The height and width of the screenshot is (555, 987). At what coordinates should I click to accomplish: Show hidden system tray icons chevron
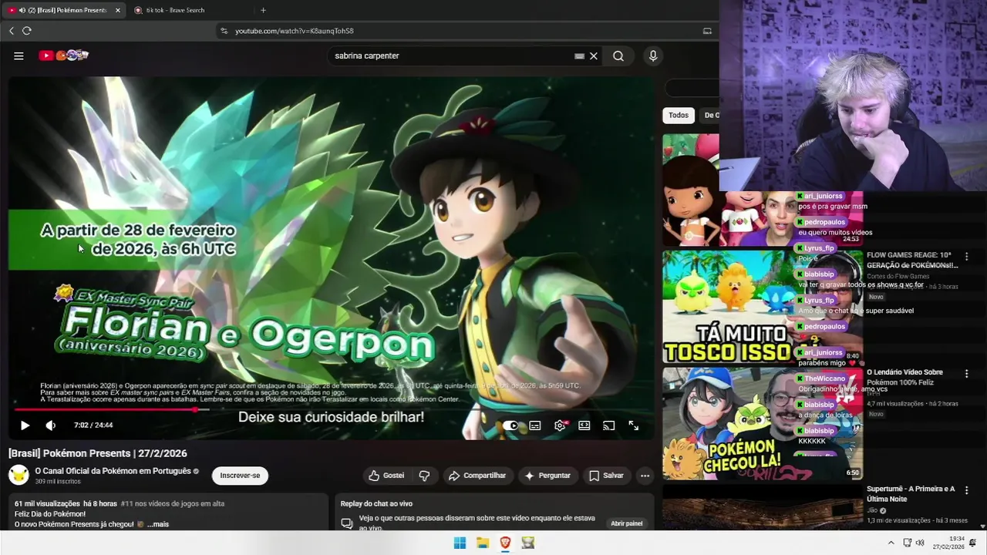pyautogui.click(x=891, y=543)
